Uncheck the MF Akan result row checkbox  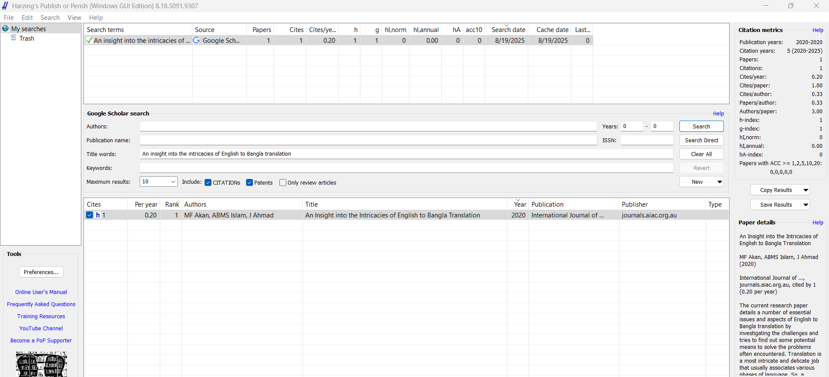coord(90,215)
